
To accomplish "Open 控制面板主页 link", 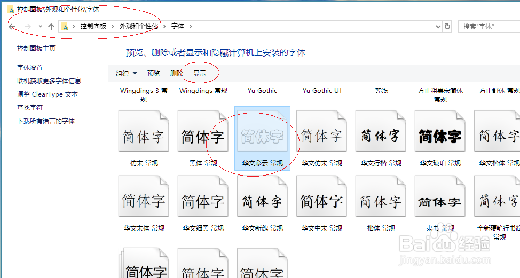I will [x=36, y=49].
